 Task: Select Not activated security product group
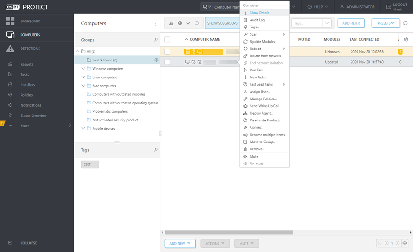coord(115,120)
